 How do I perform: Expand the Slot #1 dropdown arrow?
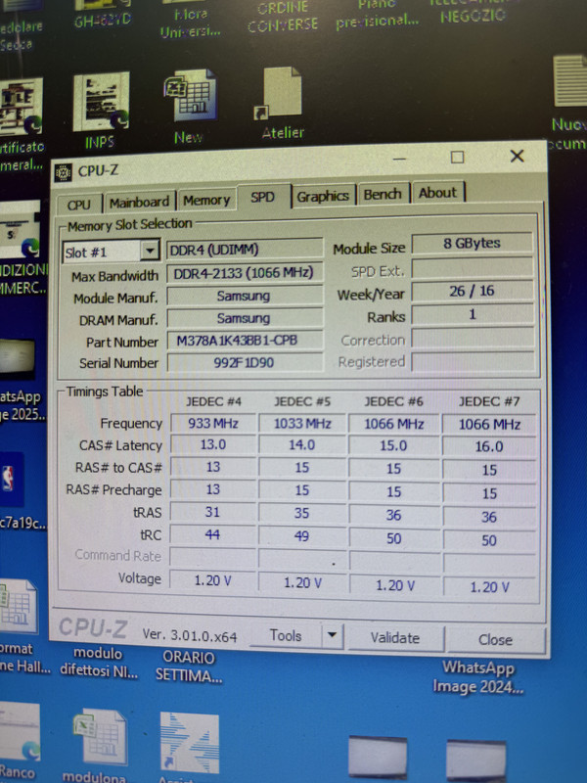point(150,251)
